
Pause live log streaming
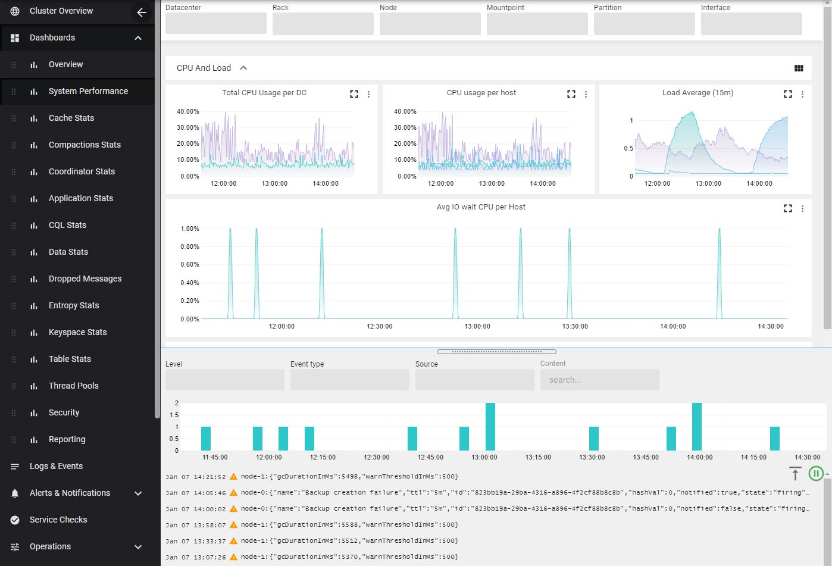(x=815, y=474)
